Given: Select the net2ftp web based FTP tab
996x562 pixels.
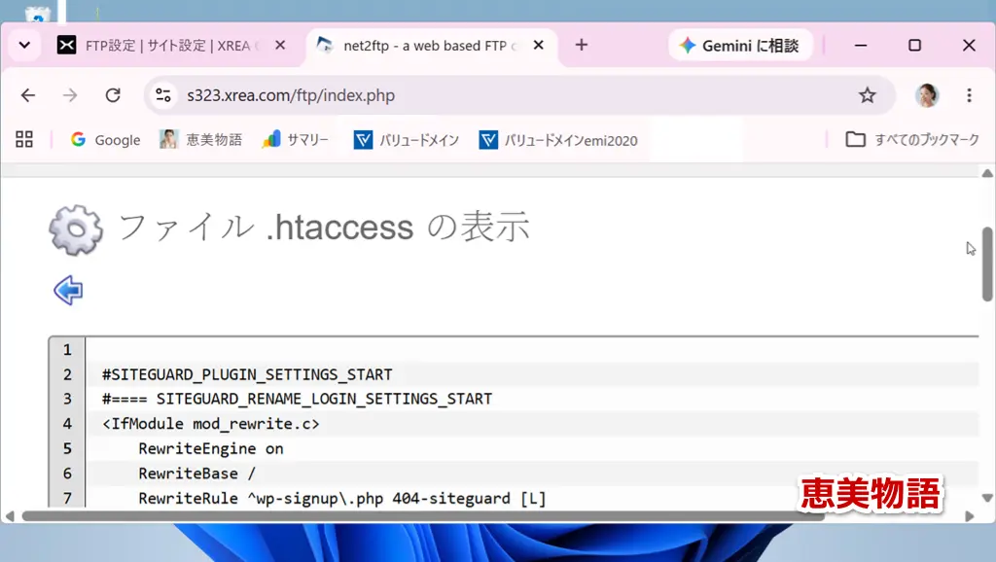Looking at the screenshot, I should tap(431, 46).
